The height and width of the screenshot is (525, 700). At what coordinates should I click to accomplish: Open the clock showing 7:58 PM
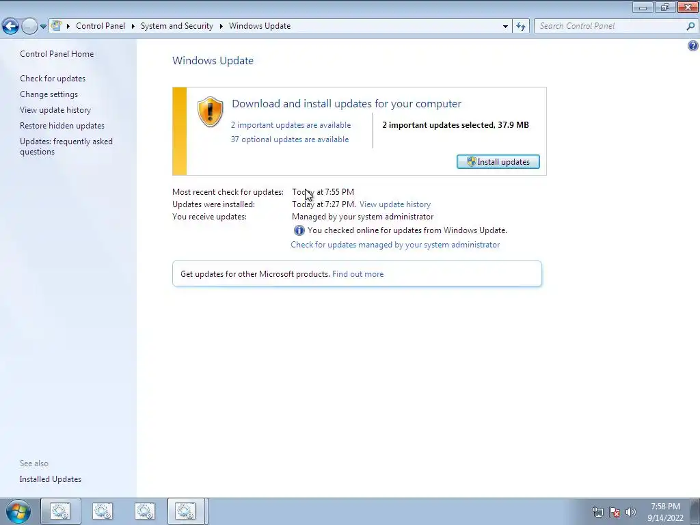point(665,512)
